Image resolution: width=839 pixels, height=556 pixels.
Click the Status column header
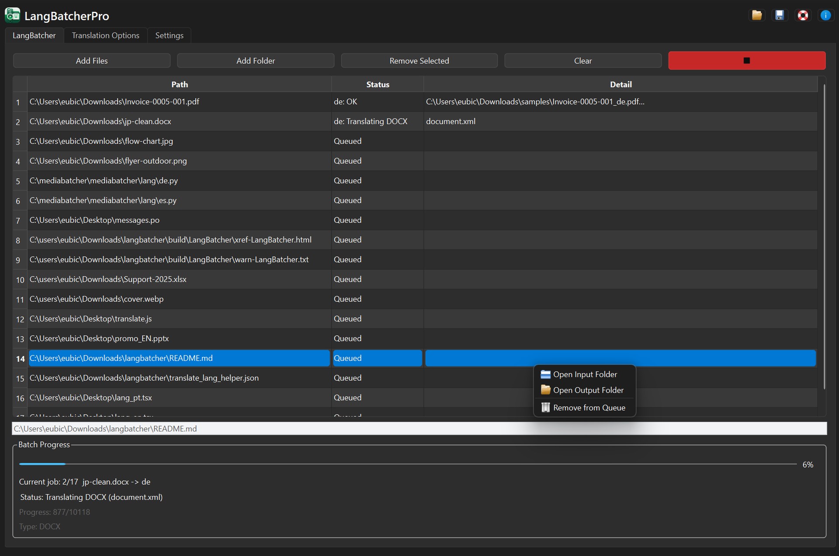pos(378,84)
